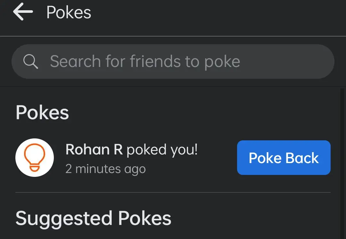Image resolution: width=346 pixels, height=239 pixels.
Task: Click the orange lightbulb inside the avatar
Action: (35, 157)
